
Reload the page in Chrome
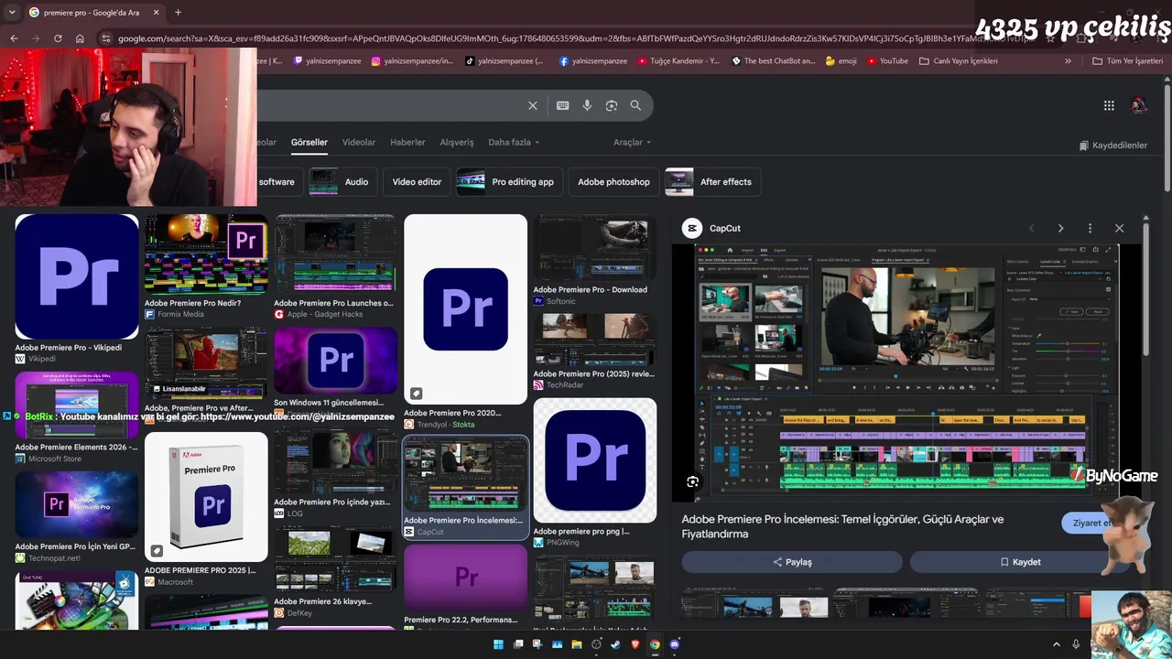pyautogui.click(x=58, y=38)
